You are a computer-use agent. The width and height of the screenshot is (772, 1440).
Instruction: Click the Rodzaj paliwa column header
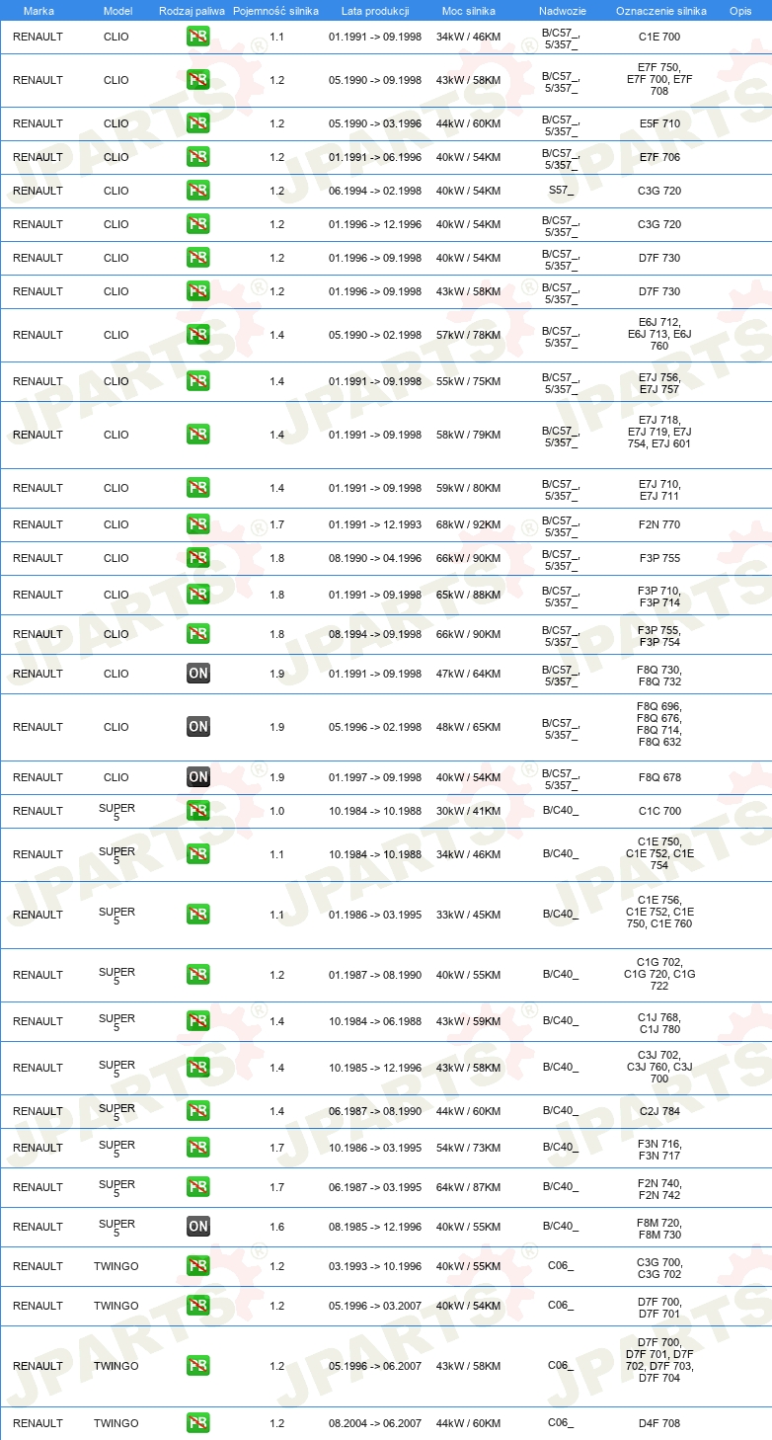[192, 10]
